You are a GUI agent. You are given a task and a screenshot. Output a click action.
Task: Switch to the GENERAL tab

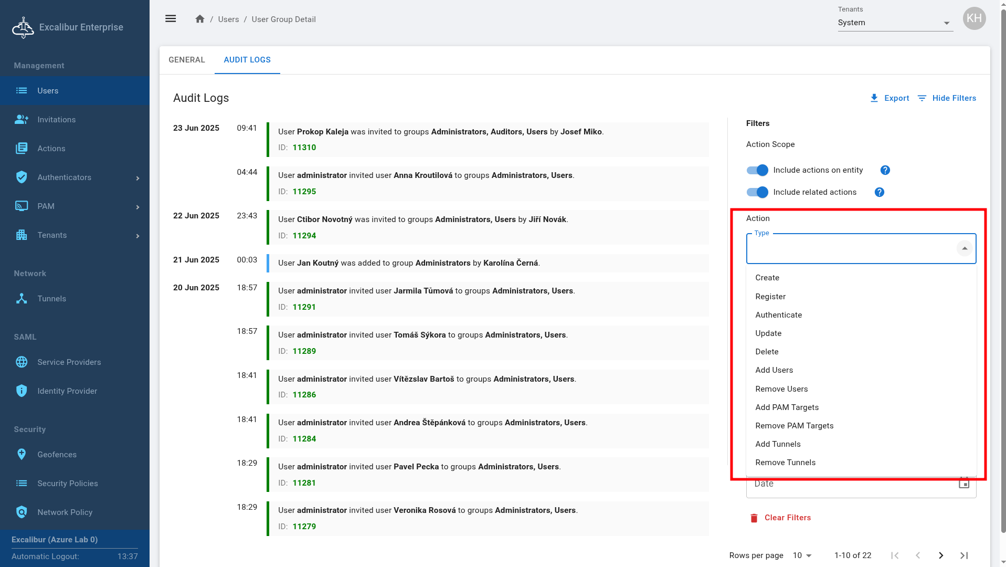[x=187, y=60]
